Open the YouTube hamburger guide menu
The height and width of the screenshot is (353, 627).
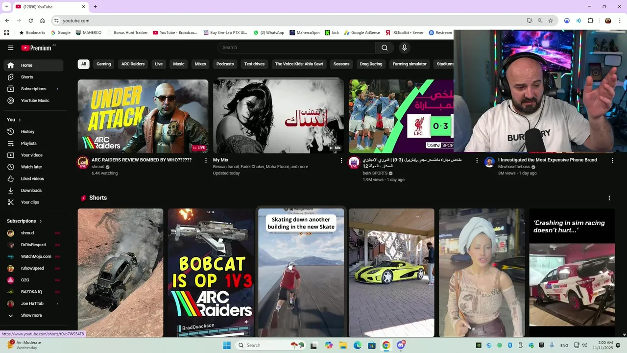click(10, 48)
